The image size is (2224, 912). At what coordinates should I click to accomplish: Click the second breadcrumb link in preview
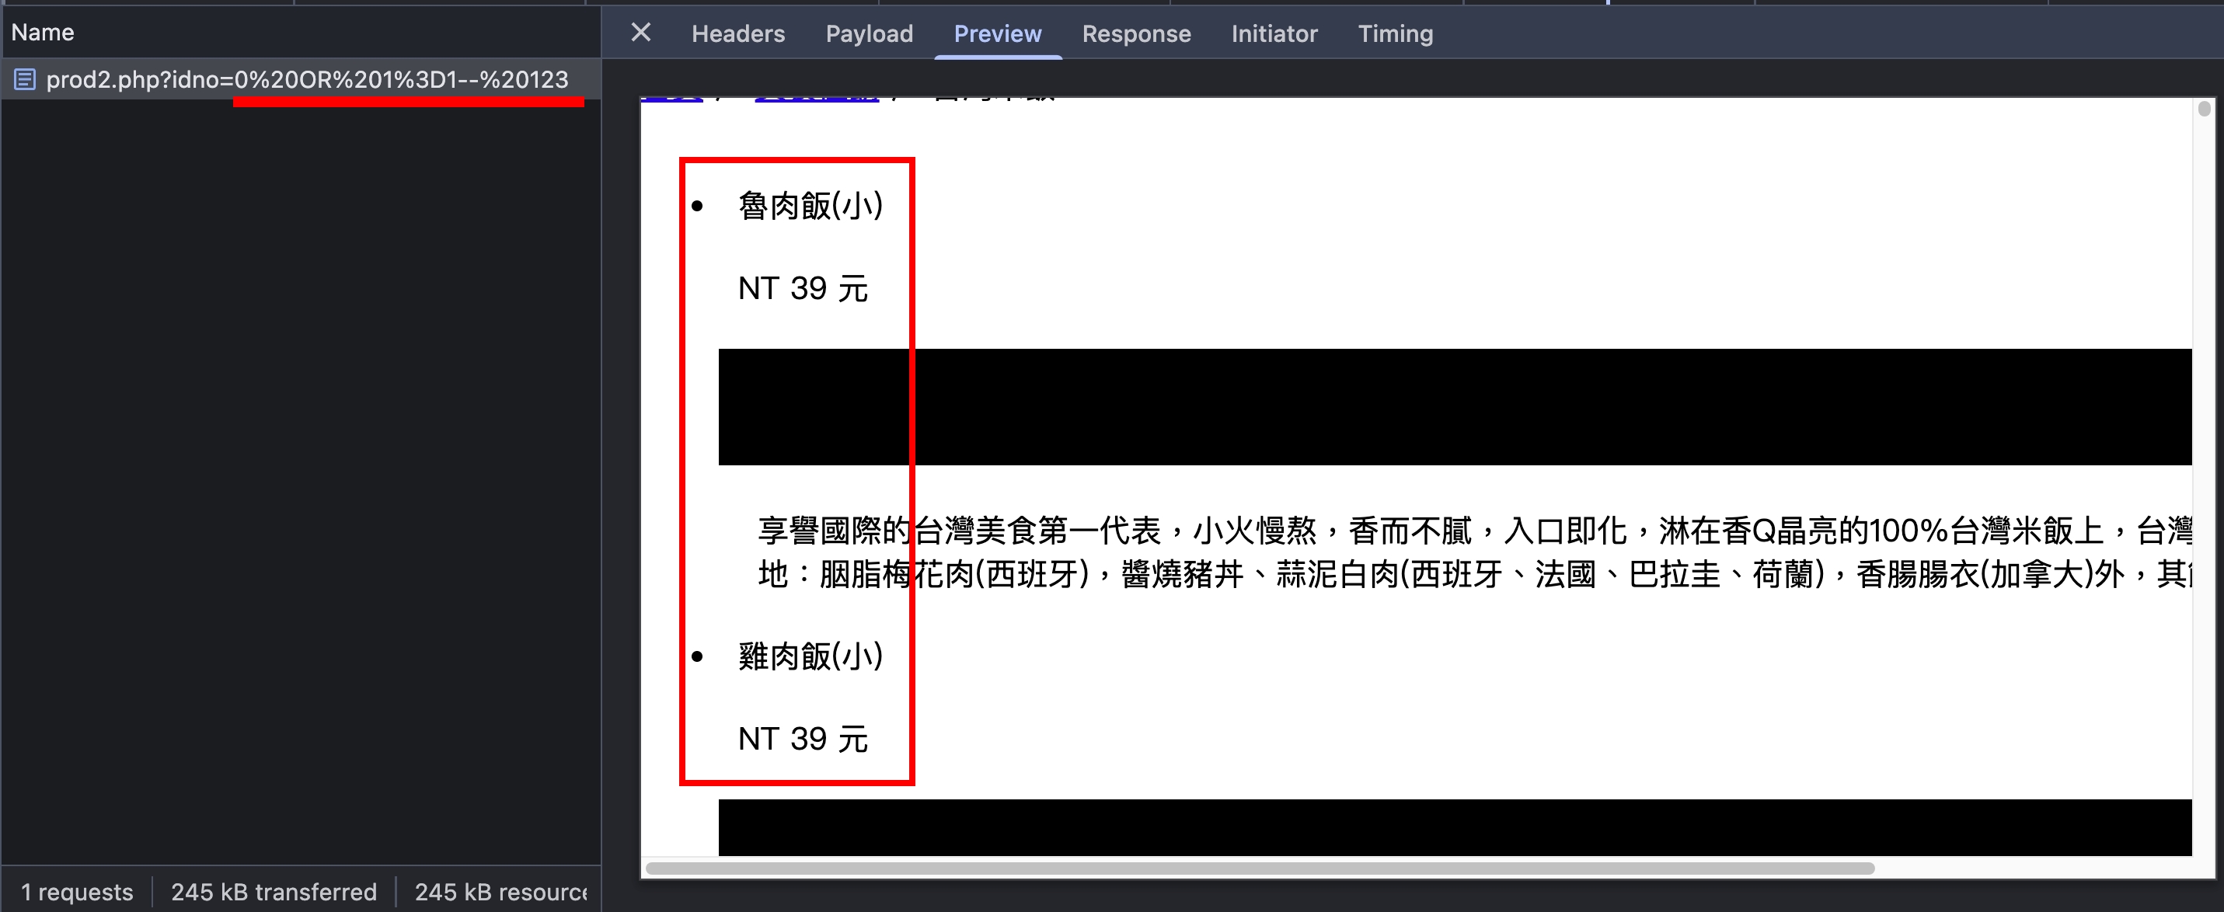pos(817,100)
